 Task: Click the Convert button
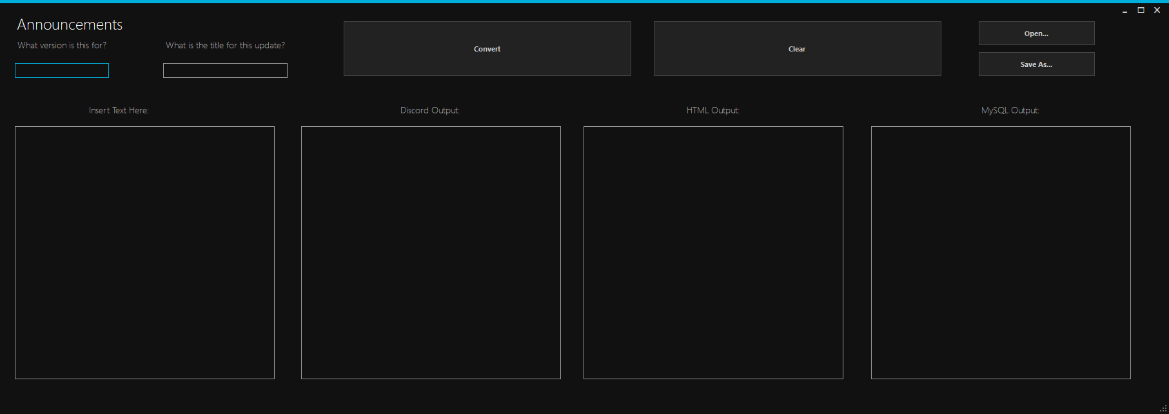coord(487,49)
